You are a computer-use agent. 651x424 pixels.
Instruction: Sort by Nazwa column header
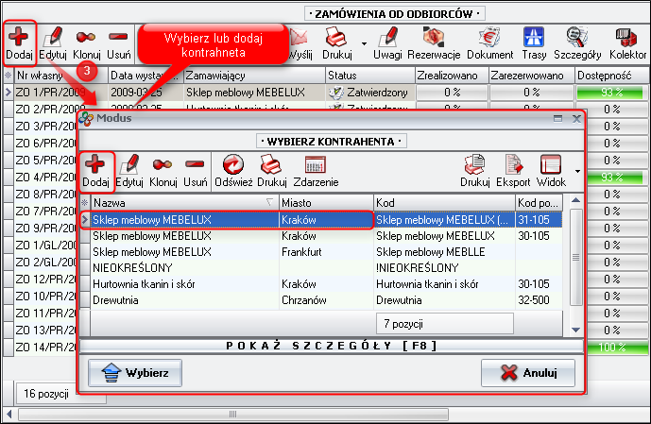point(180,202)
